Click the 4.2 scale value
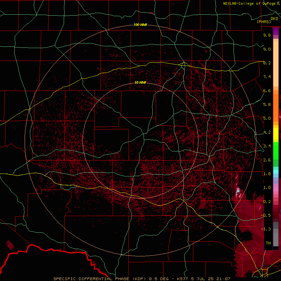The width and height of the screenshot is (281, 281). point(267,132)
